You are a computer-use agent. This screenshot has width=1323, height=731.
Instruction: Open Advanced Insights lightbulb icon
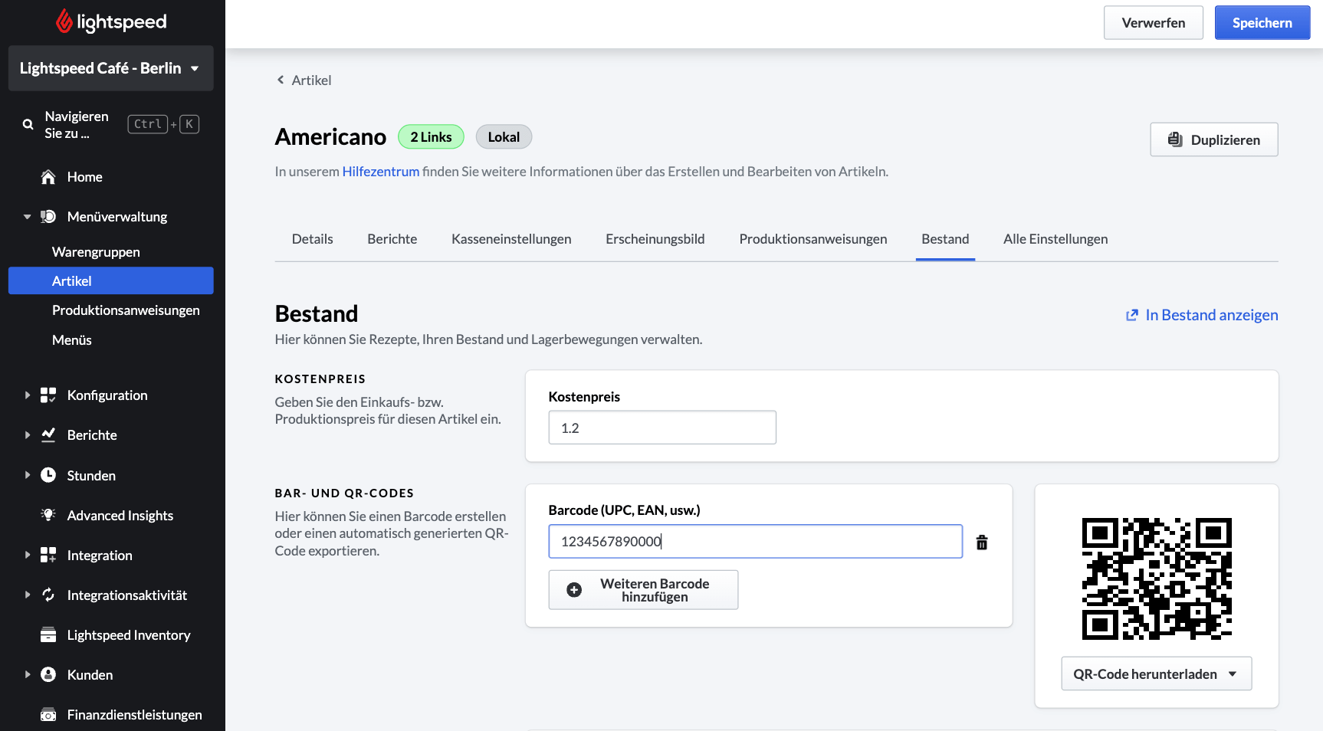coord(48,515)
